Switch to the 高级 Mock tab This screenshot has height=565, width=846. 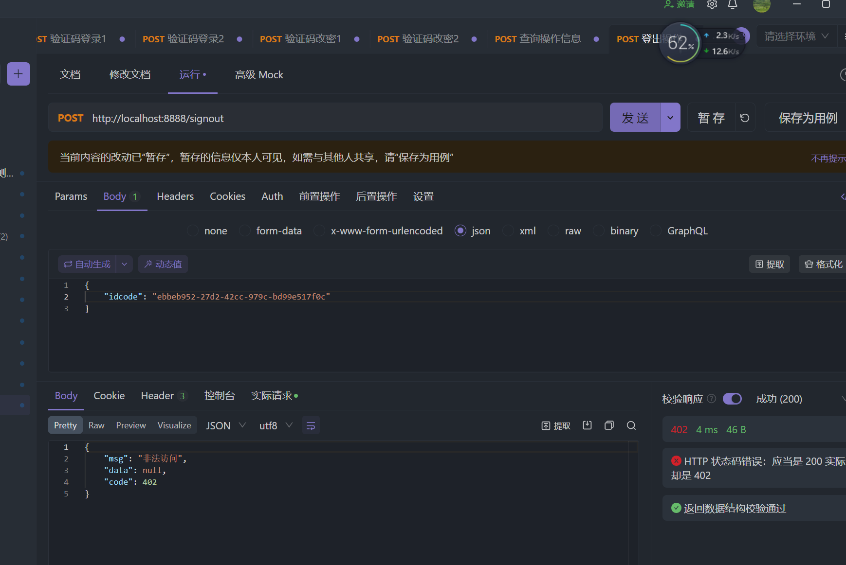pos(259,74)
